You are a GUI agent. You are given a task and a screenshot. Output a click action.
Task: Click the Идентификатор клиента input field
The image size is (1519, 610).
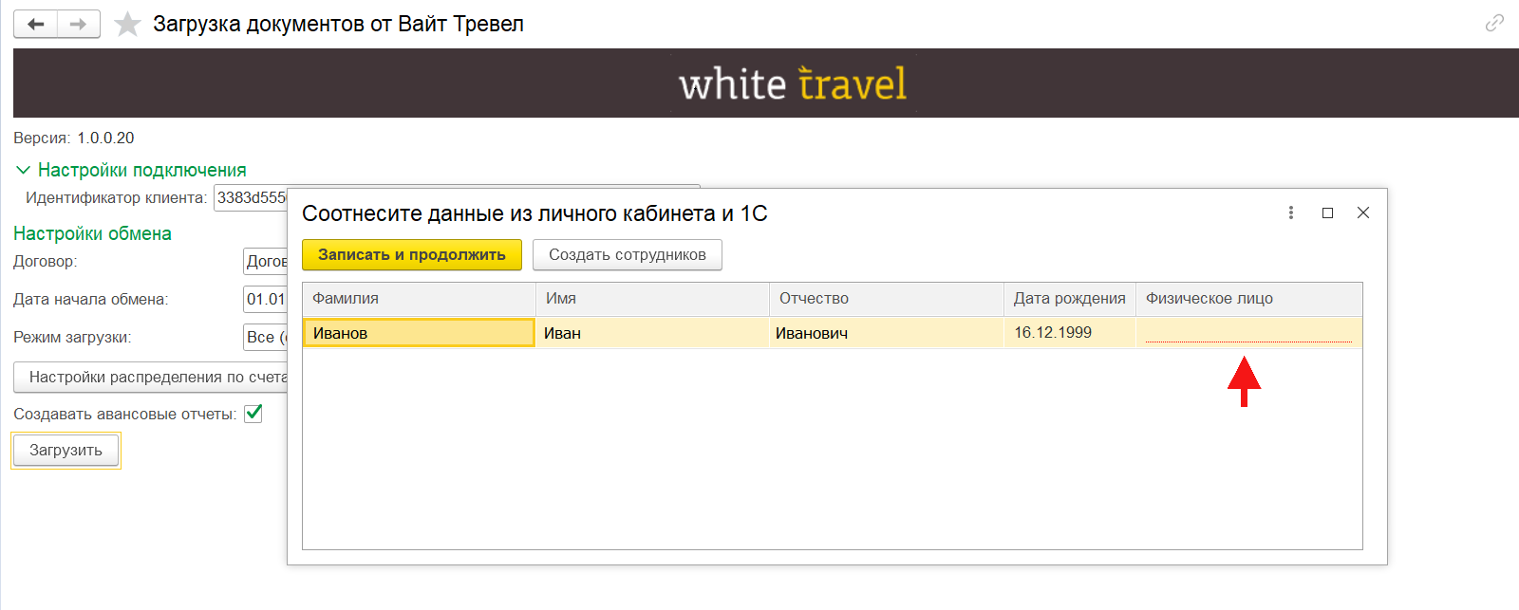pos(251,197)
